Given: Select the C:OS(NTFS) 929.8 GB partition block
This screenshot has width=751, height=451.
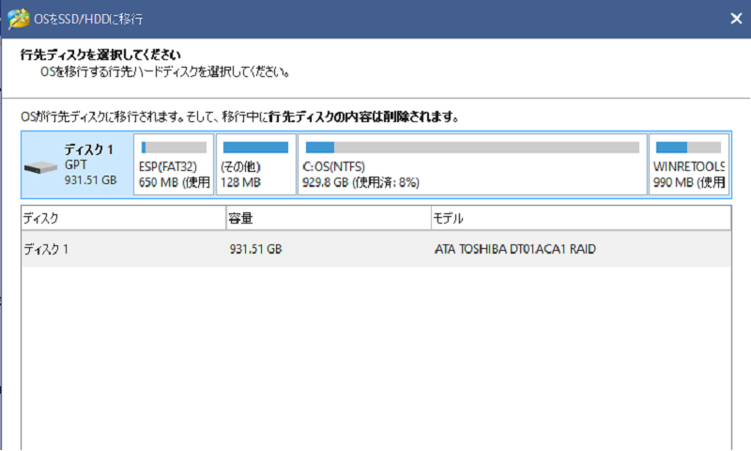Looking at the screenshot, I should [x=472, y=164].
